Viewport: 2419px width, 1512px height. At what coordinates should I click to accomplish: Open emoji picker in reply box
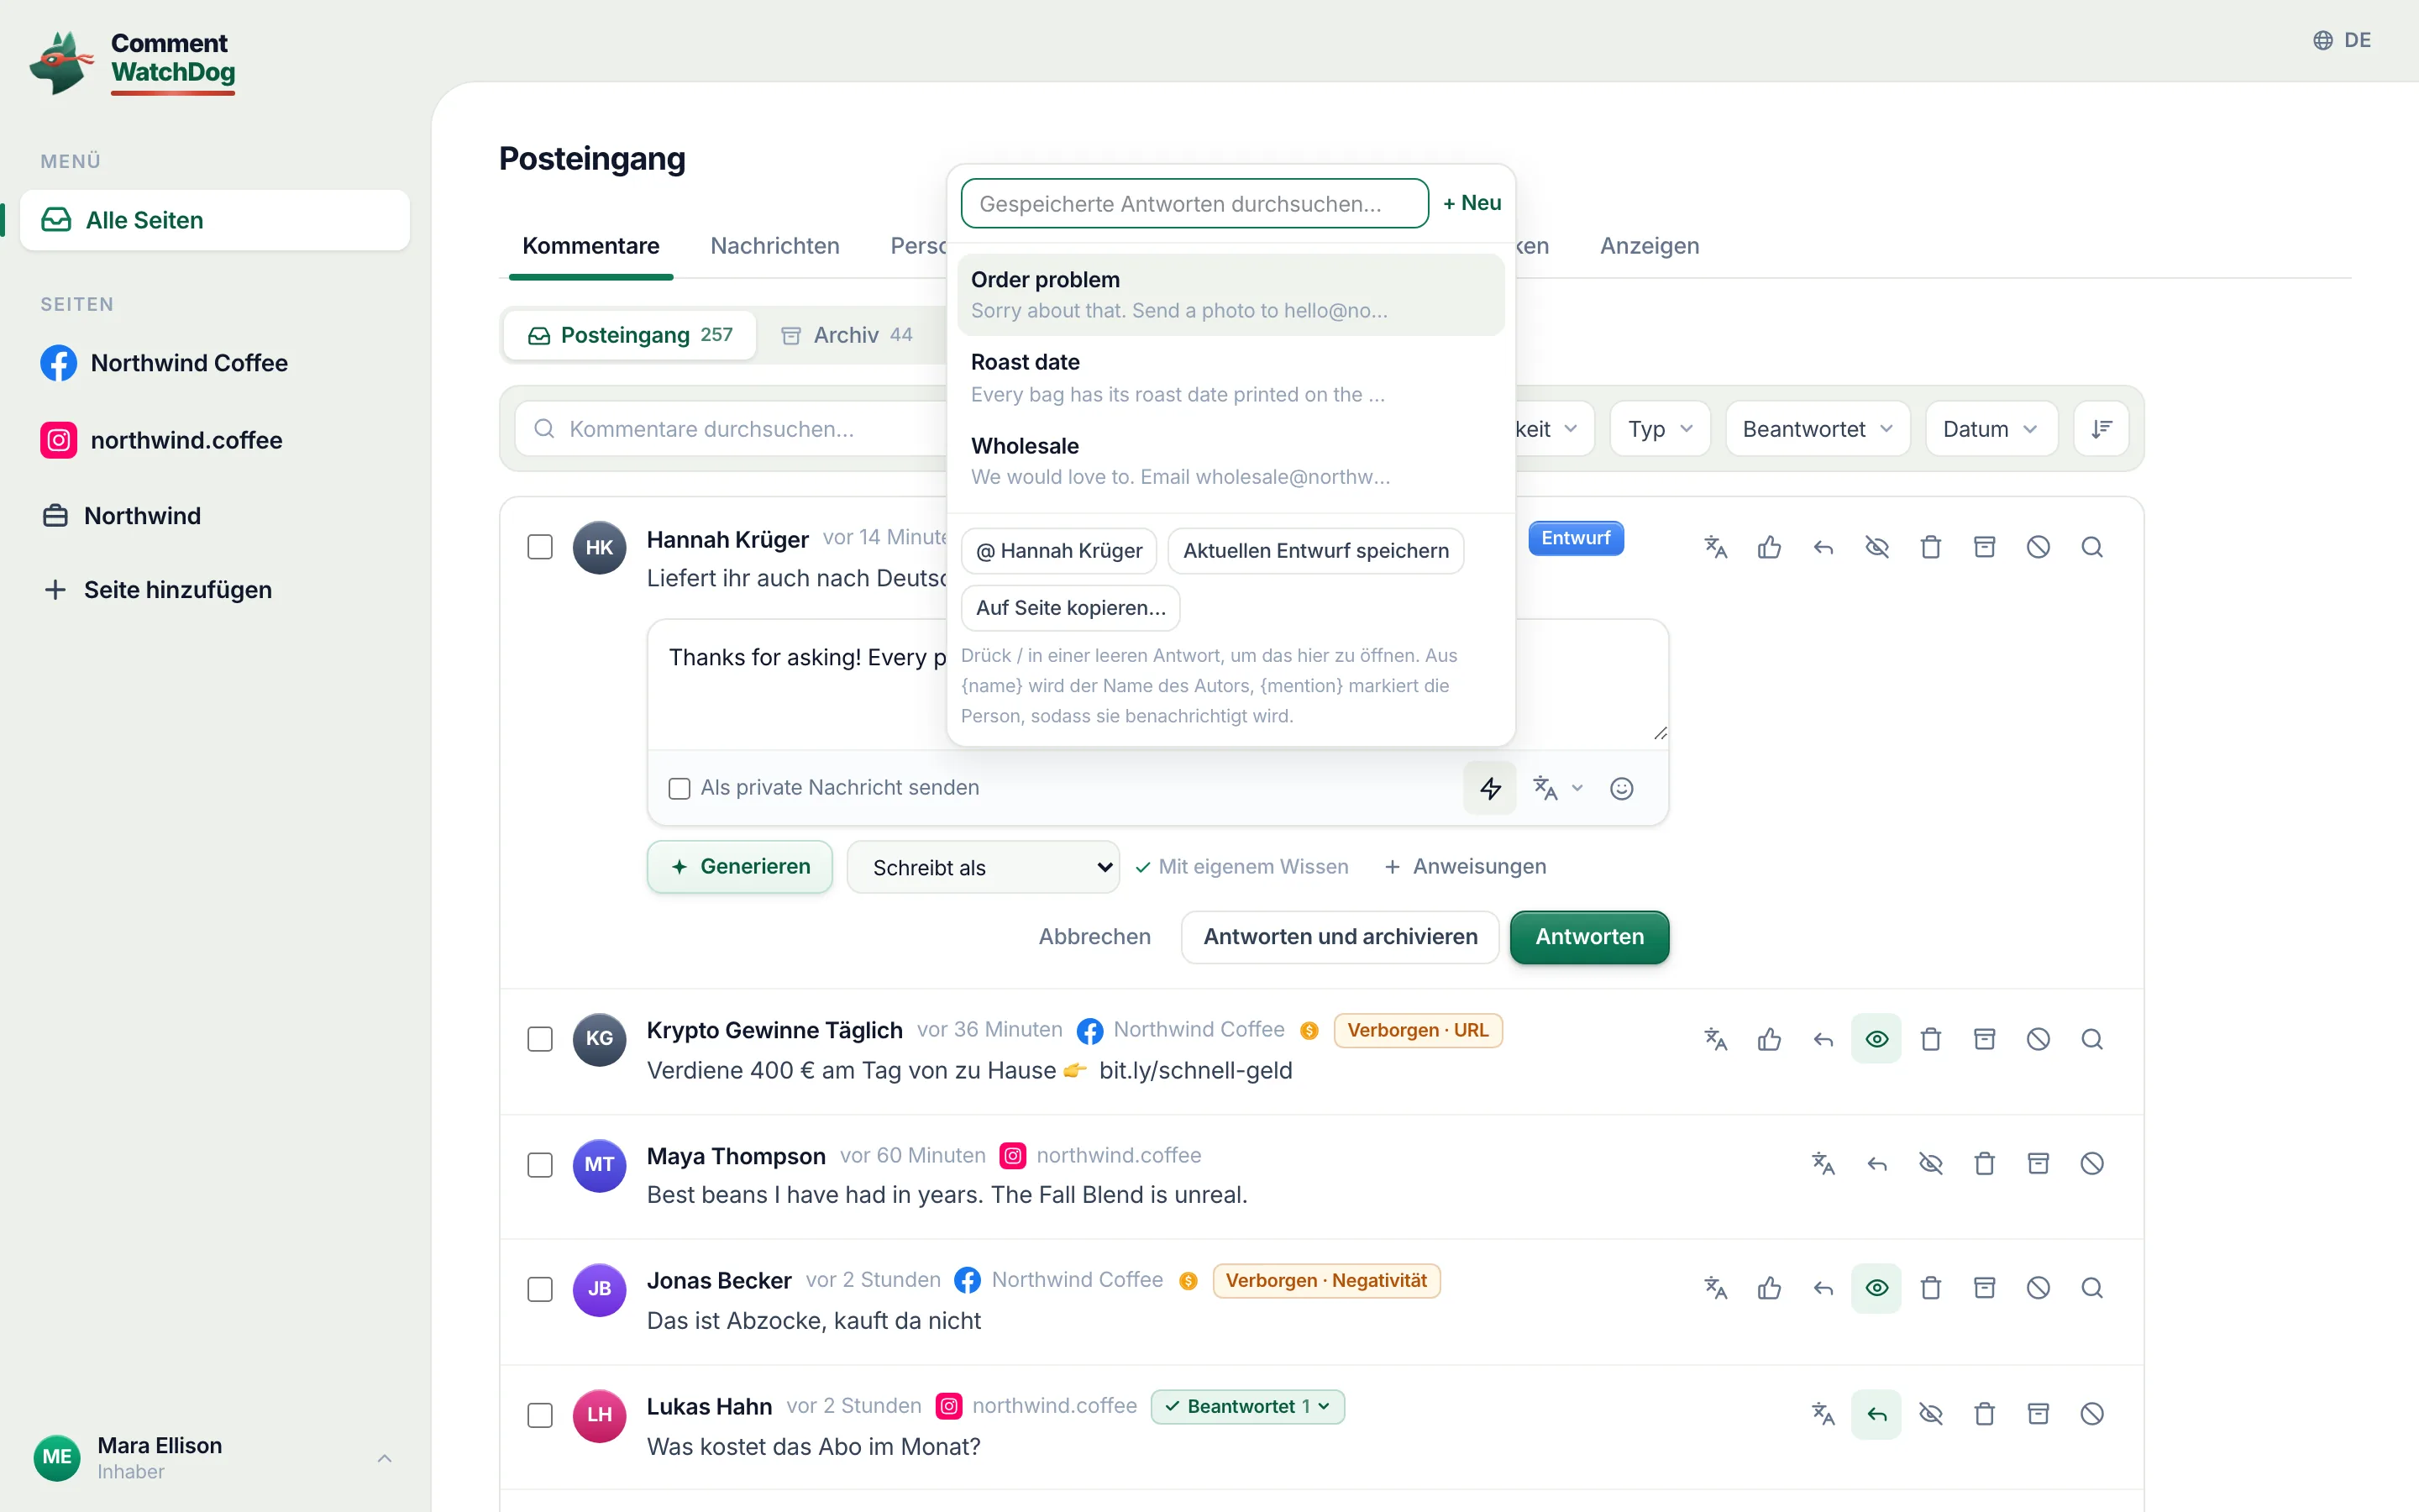1621,788
